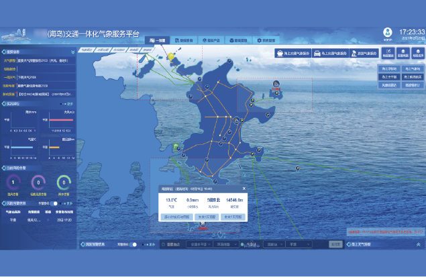Click the middle square map tool button beside the edit button

coord(403,53)
